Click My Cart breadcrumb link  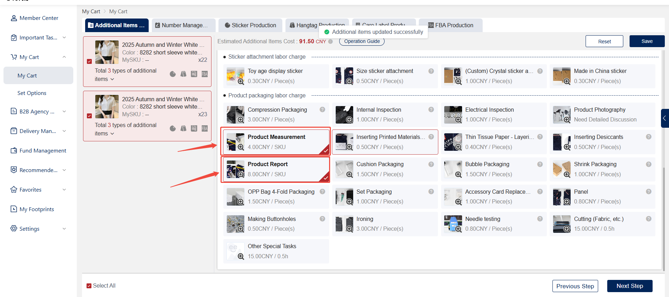point(91,12)
